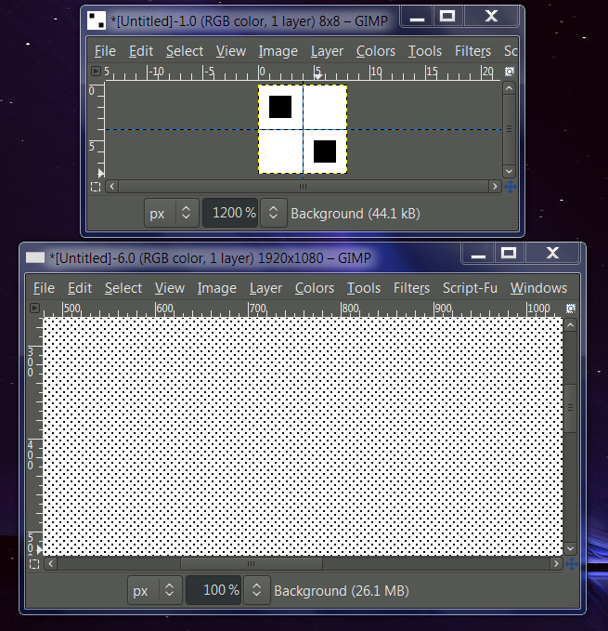Open px unit dropdown in 1920x1080 window
608x631 pixels.
[155, 590]
